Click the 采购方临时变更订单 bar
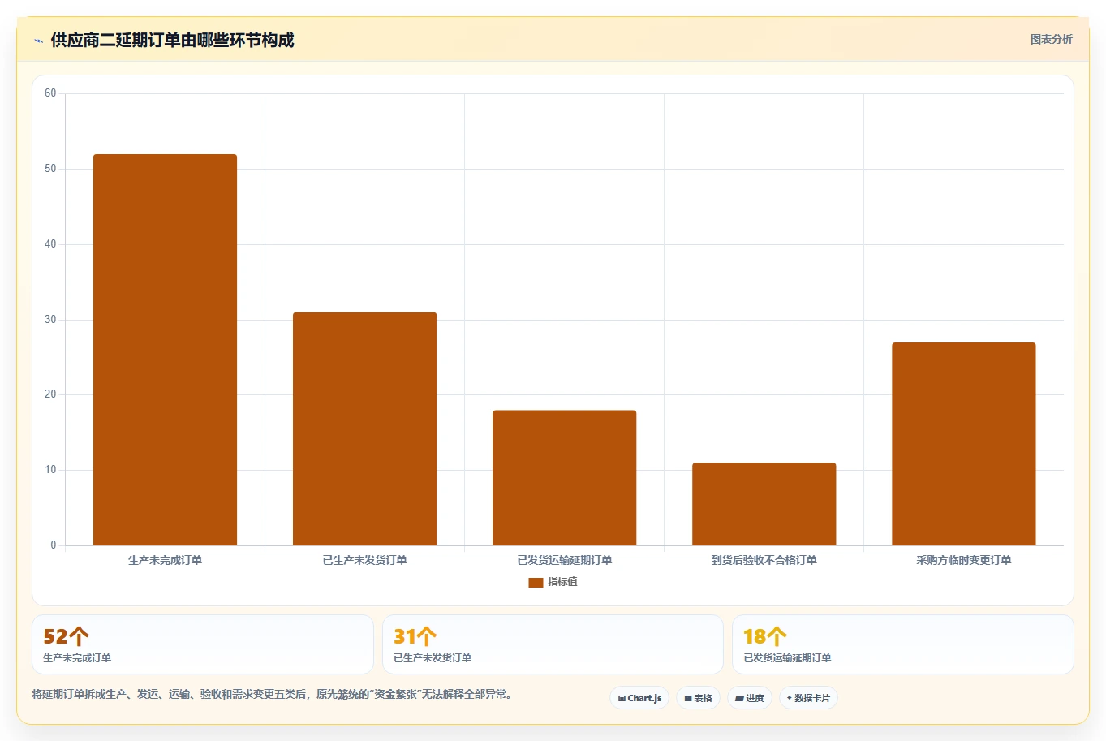Viewport: 1106px width, 741px height. tap(963, 444)
